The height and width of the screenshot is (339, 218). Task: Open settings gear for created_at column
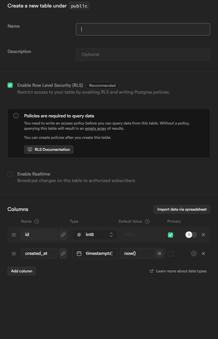point(194,254)
